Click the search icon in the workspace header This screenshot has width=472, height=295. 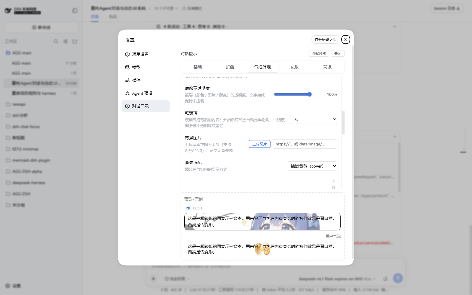(56, 41)
